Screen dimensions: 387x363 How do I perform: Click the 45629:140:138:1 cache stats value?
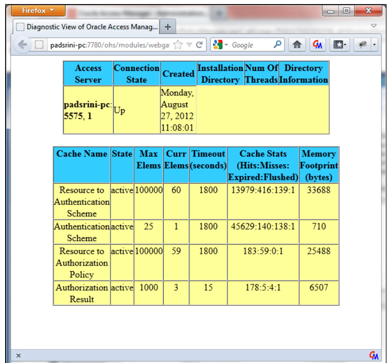coord(263,226)
